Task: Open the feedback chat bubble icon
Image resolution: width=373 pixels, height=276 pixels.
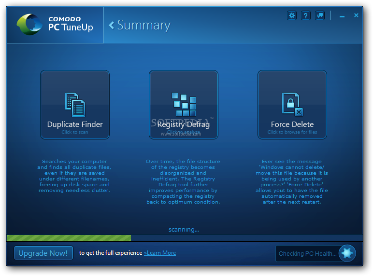Action: [320, 15]
